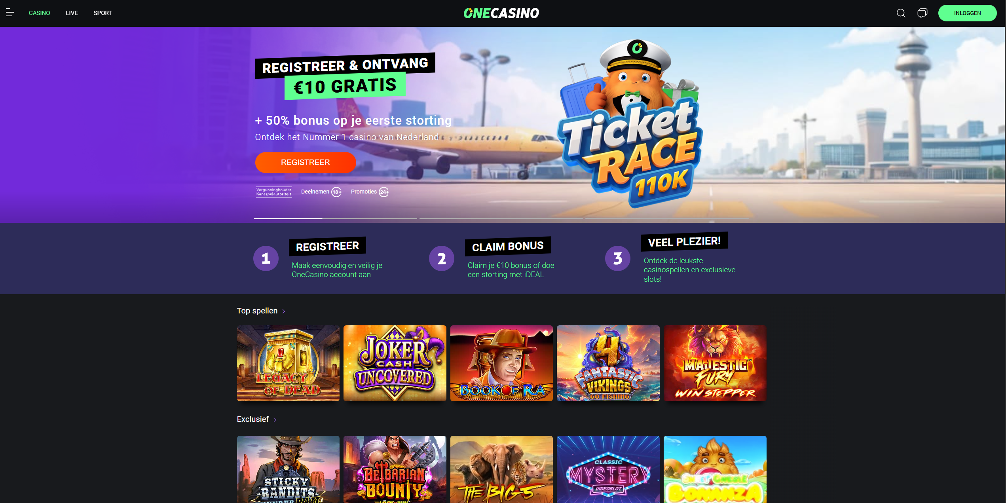Expand Top spellen with the chevron
The height and width of the screenshot is (503, 1006).
pos(284,311)
